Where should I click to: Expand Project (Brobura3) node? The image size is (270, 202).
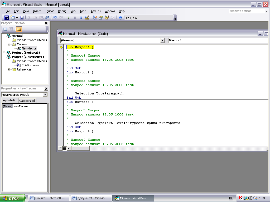click(x=4, y=53)
